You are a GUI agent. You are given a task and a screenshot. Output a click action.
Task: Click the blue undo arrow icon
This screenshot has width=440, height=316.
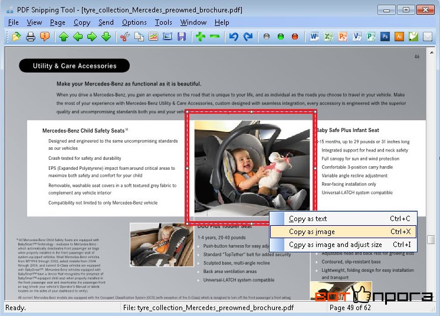(x=234, y=37)
